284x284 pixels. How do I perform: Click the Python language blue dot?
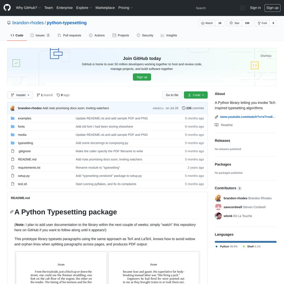(216, 247)
